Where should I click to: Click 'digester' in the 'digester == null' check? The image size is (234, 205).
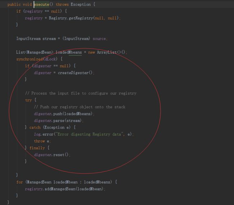pos(42,66)
